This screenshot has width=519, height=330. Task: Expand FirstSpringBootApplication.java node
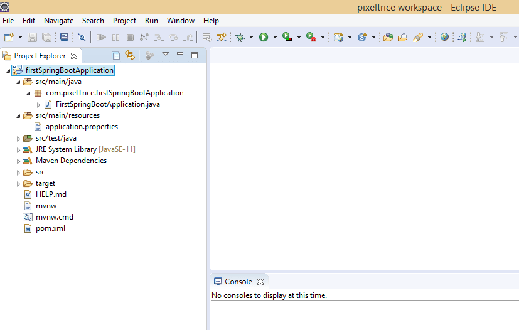[x=38, y=105]
